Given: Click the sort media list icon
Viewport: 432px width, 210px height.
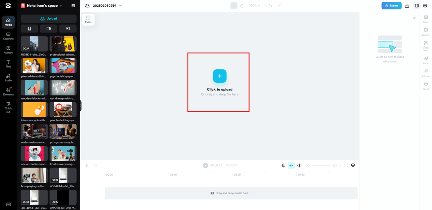Looking at the screenshot, I should (73, 6).
